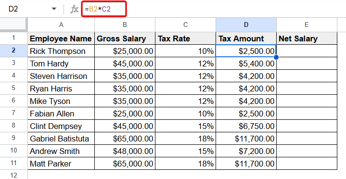The width and height of the screenshot is (346, 179).
Task: Click the fx function icon
Action: 75,9
